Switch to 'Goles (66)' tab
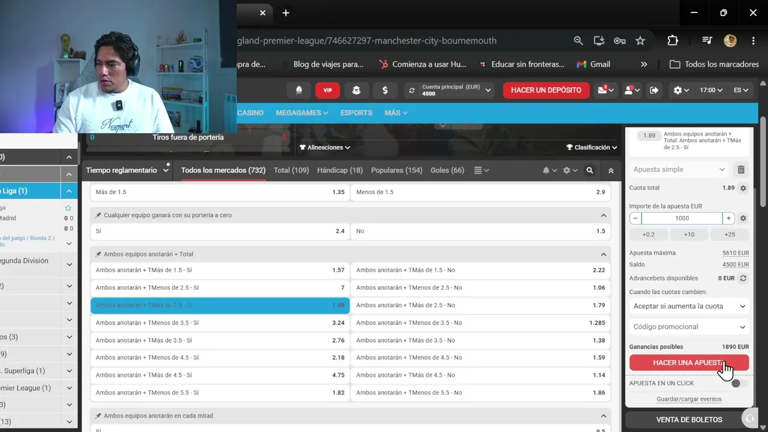 [x=447, y=170]
